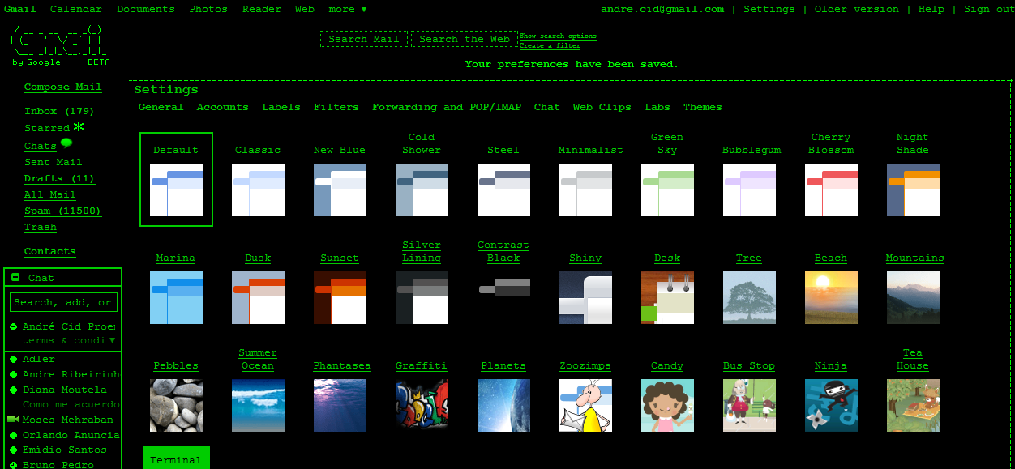The height and width of the screenshot is (469, 1015).
Task: Choose the Bus Stop theme thumbnail
Action: tap(749, 406)
